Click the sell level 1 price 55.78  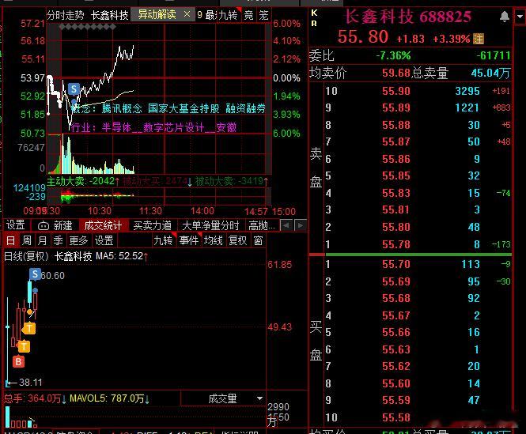click(x=396, y=244)
